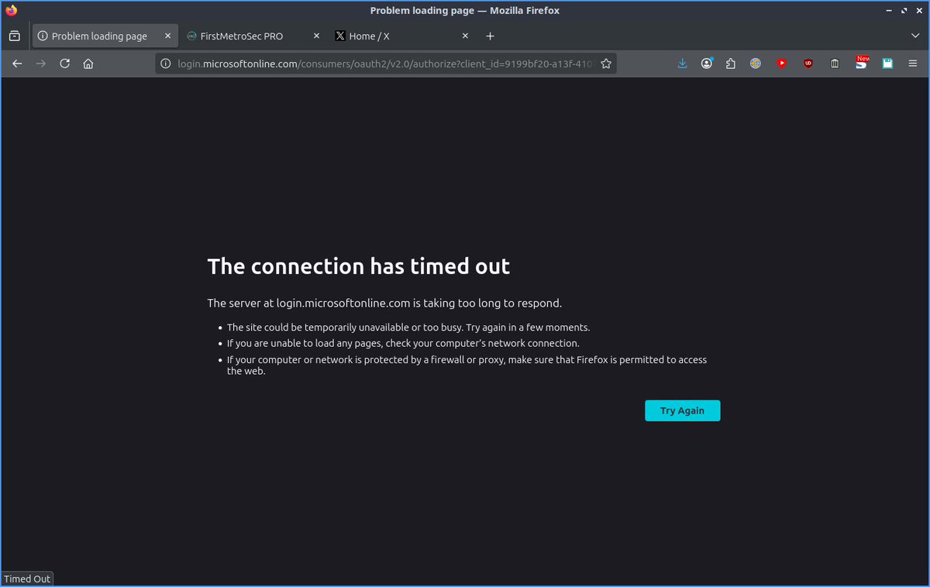This screenshot has width=930, height=587.
Task: Switch to the Home / X tab
Action: tap(403, 36)
